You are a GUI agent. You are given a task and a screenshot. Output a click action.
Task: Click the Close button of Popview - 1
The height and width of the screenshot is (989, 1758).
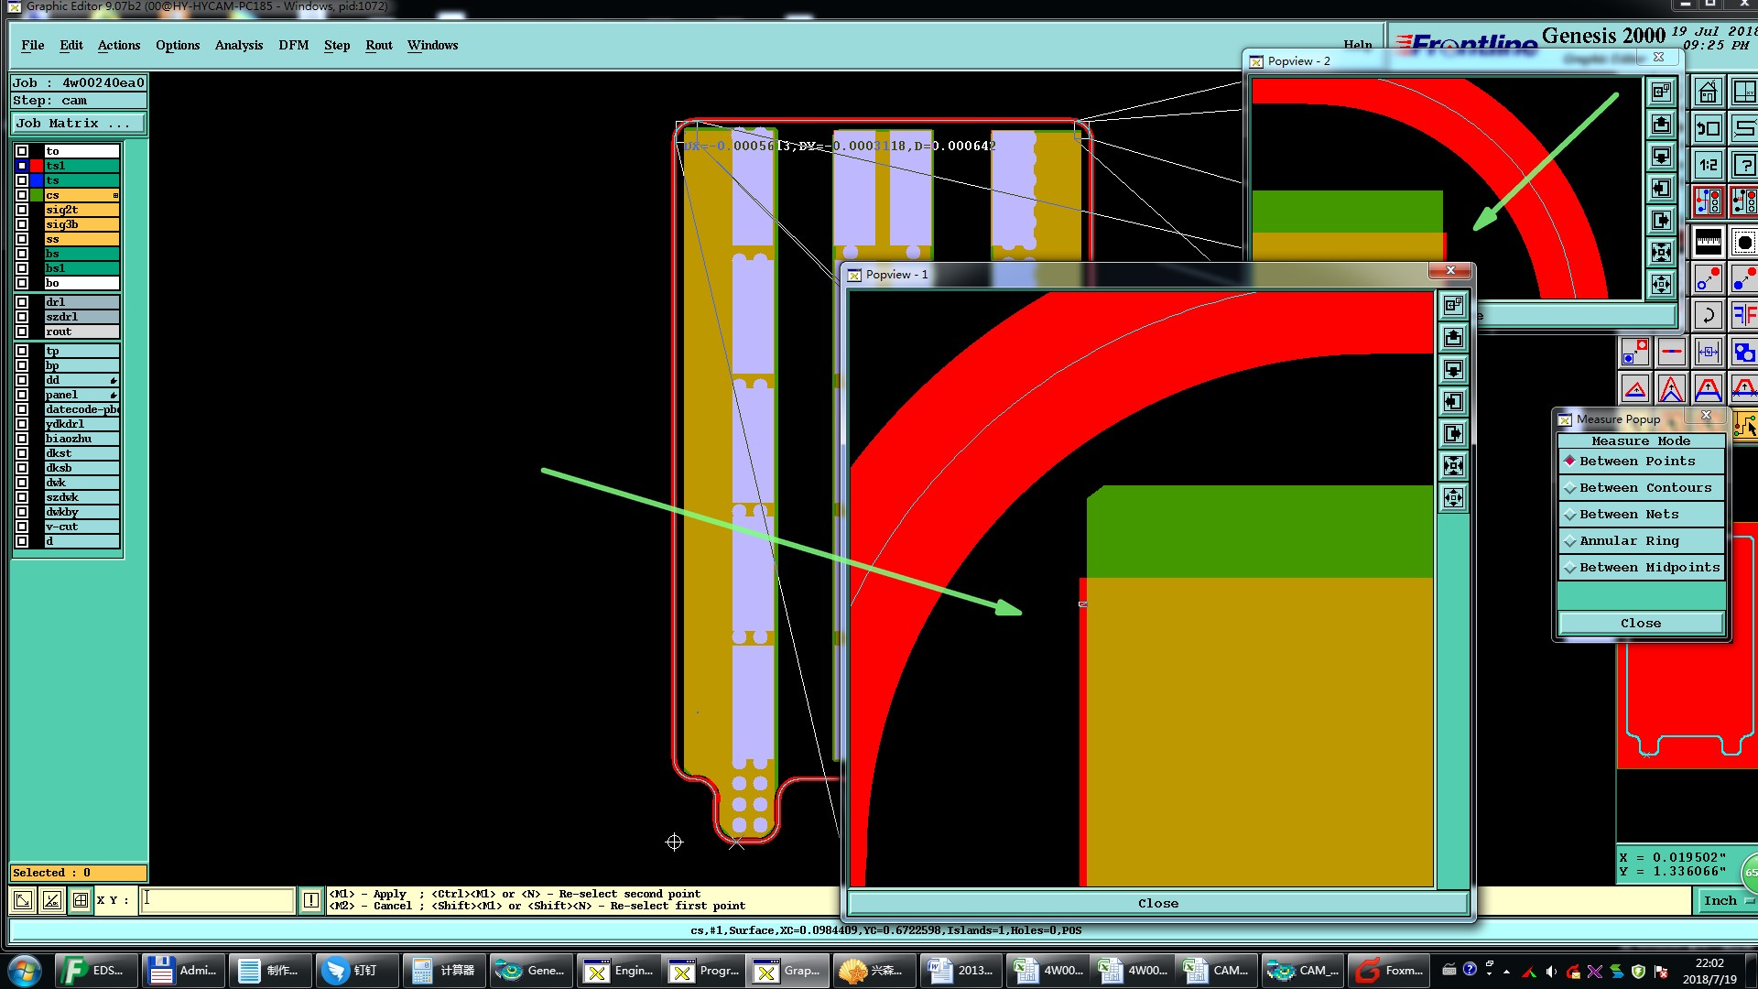coord(1158,903)
